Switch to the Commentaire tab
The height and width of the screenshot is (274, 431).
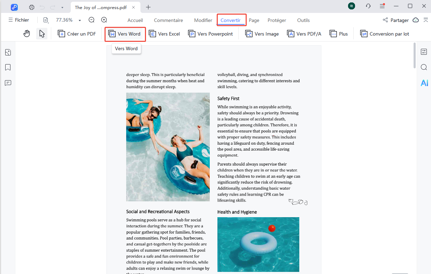click(x=168, y=20)
